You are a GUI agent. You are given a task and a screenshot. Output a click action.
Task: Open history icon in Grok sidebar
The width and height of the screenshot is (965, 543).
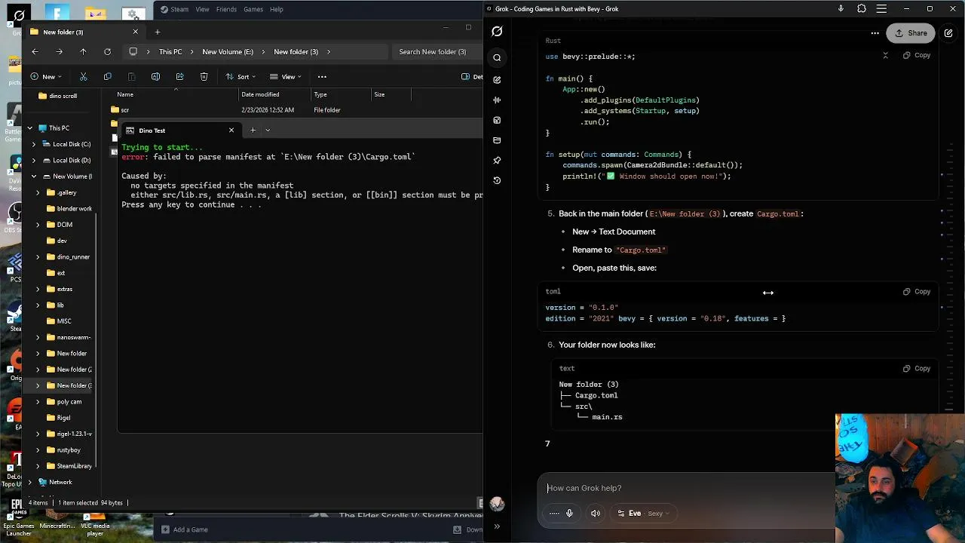coord(497,180)
